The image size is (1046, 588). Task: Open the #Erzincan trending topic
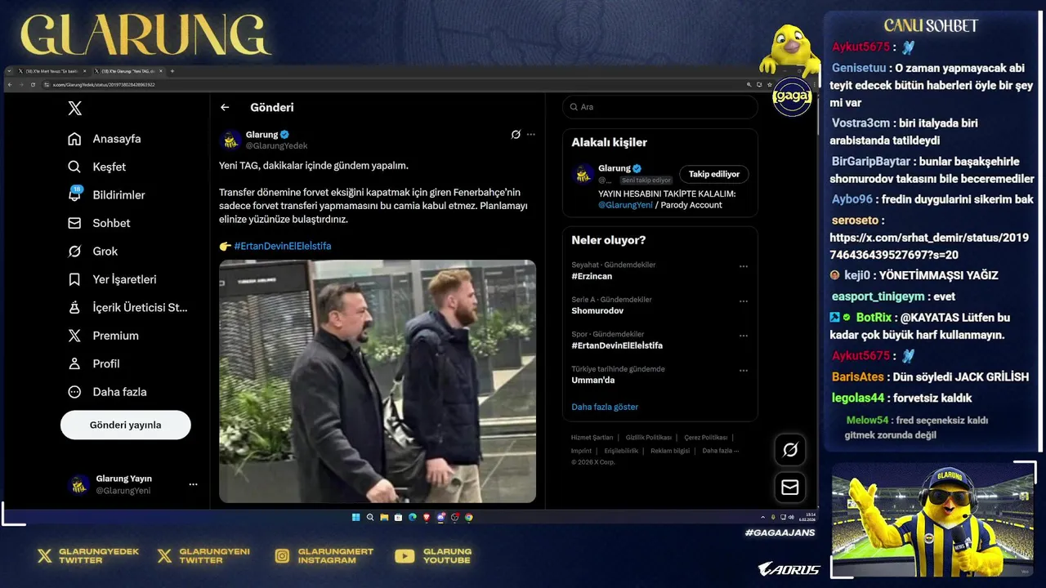592,276
